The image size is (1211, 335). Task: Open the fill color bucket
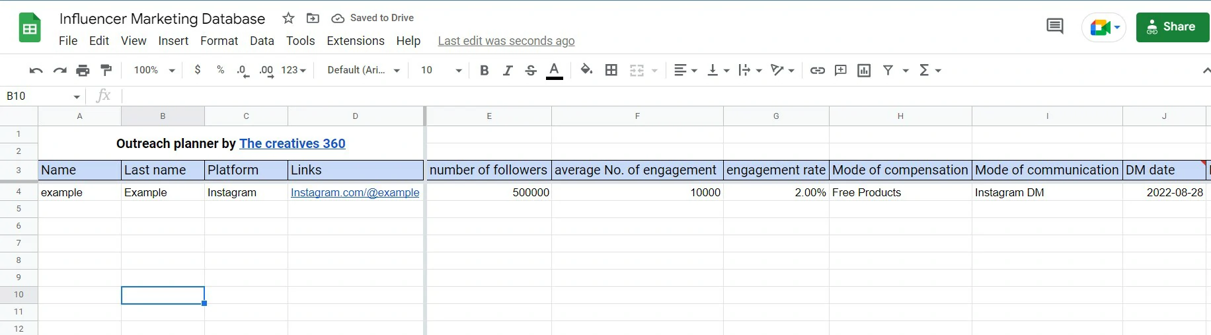586,69
